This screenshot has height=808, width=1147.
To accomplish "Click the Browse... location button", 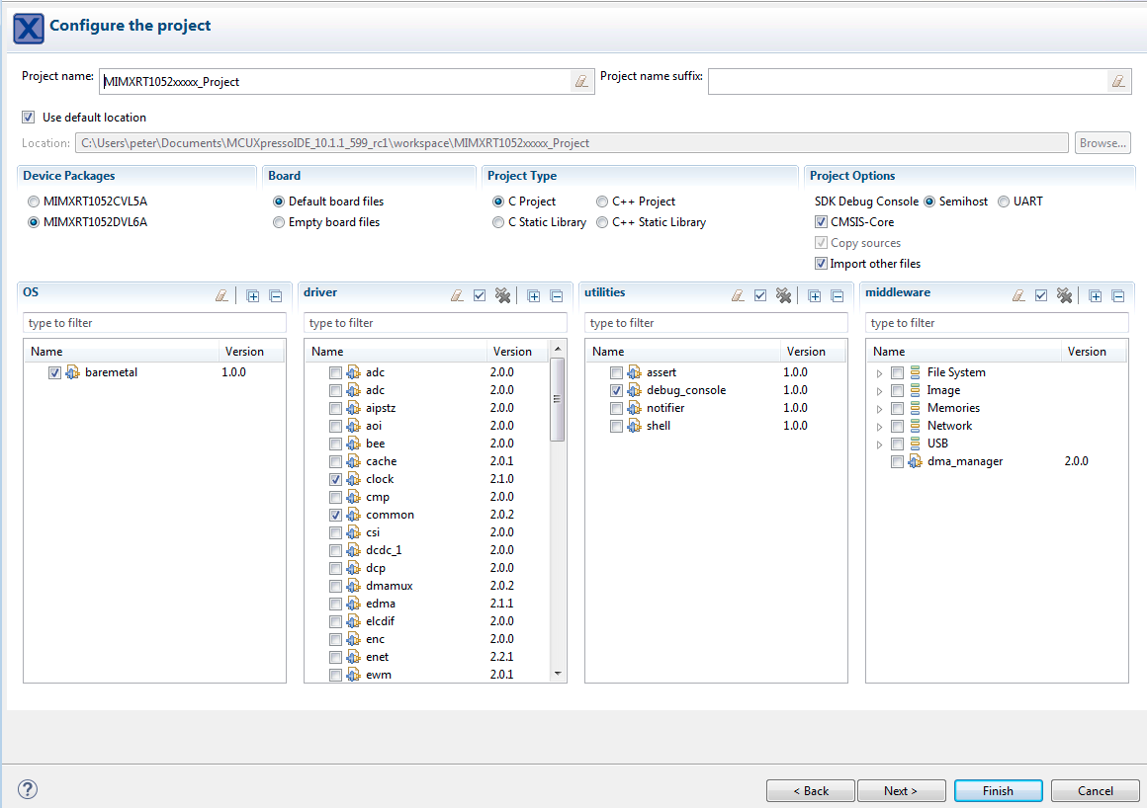I will (x=1103, y=143).
